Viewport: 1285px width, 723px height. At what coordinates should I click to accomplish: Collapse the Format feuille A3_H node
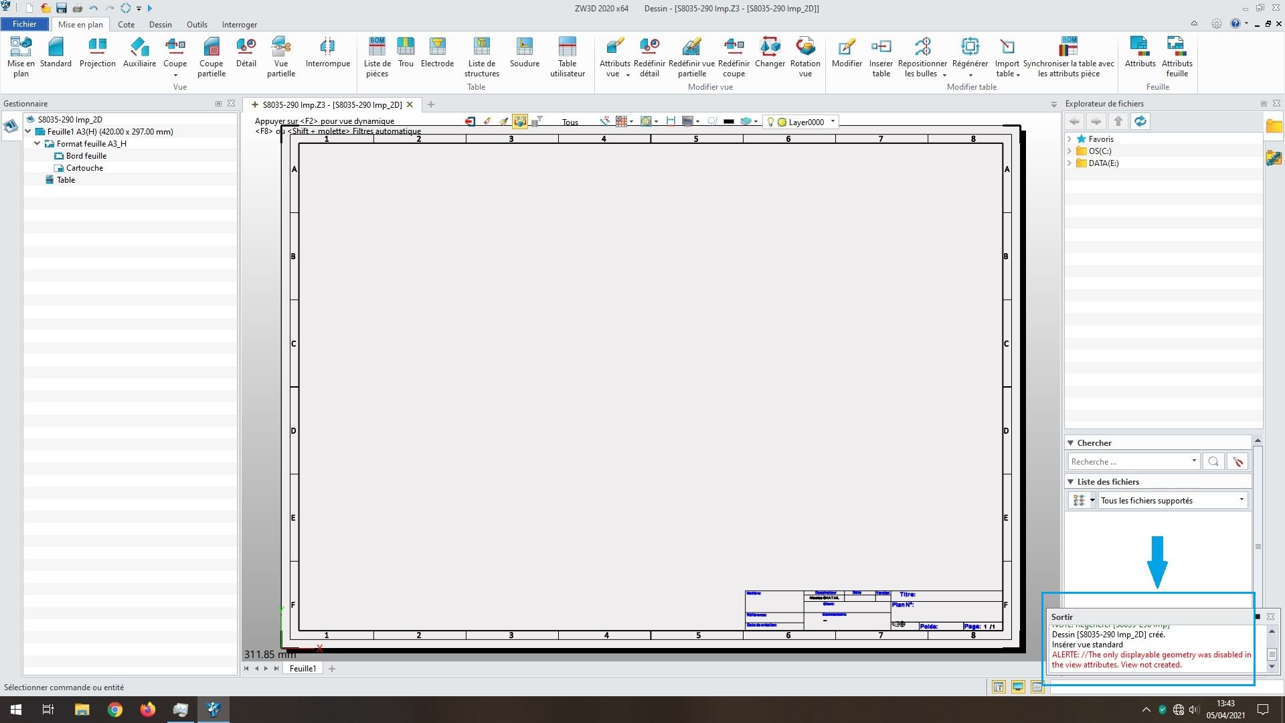click(37, 143)
